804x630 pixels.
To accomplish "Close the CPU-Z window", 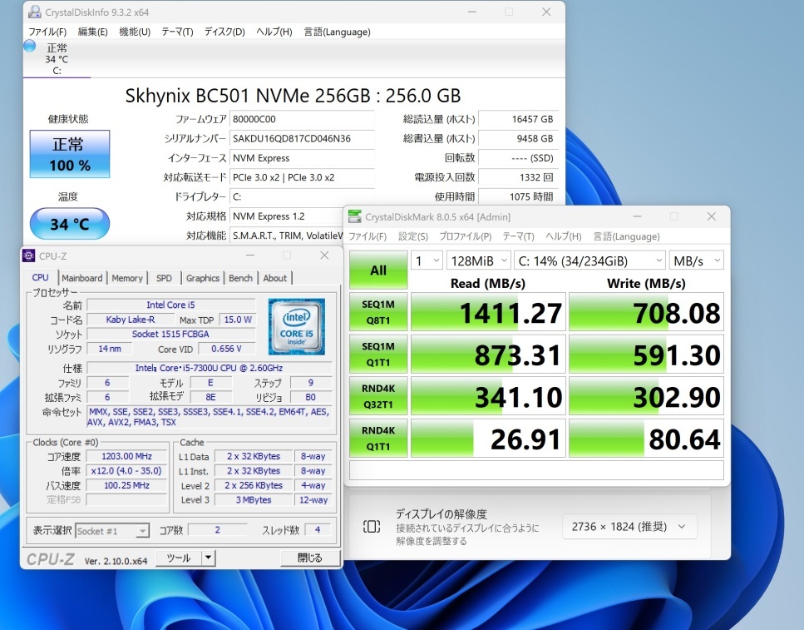I will tap(324, 255).
